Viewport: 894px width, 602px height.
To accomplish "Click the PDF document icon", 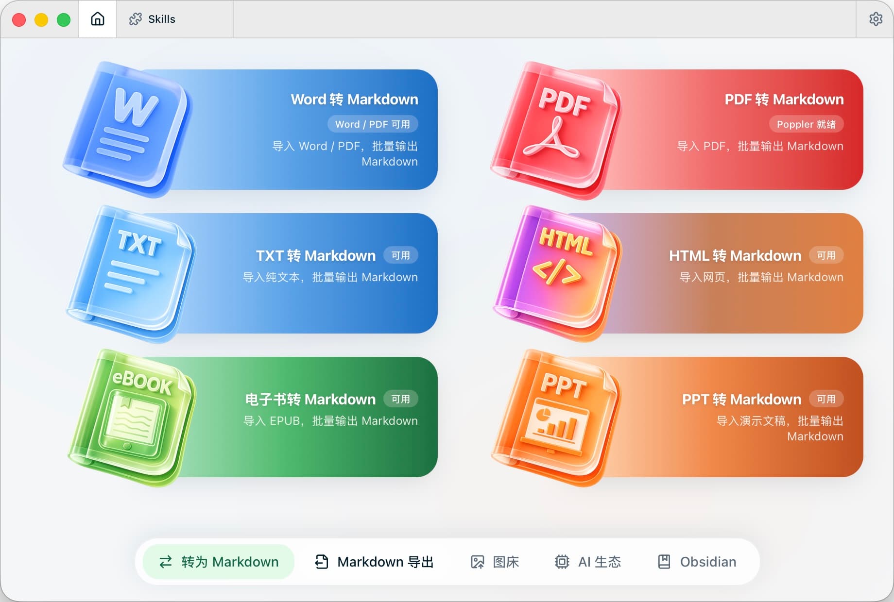I will (x=555, y=130).
